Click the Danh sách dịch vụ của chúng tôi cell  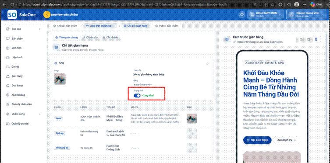click(116, 133)
